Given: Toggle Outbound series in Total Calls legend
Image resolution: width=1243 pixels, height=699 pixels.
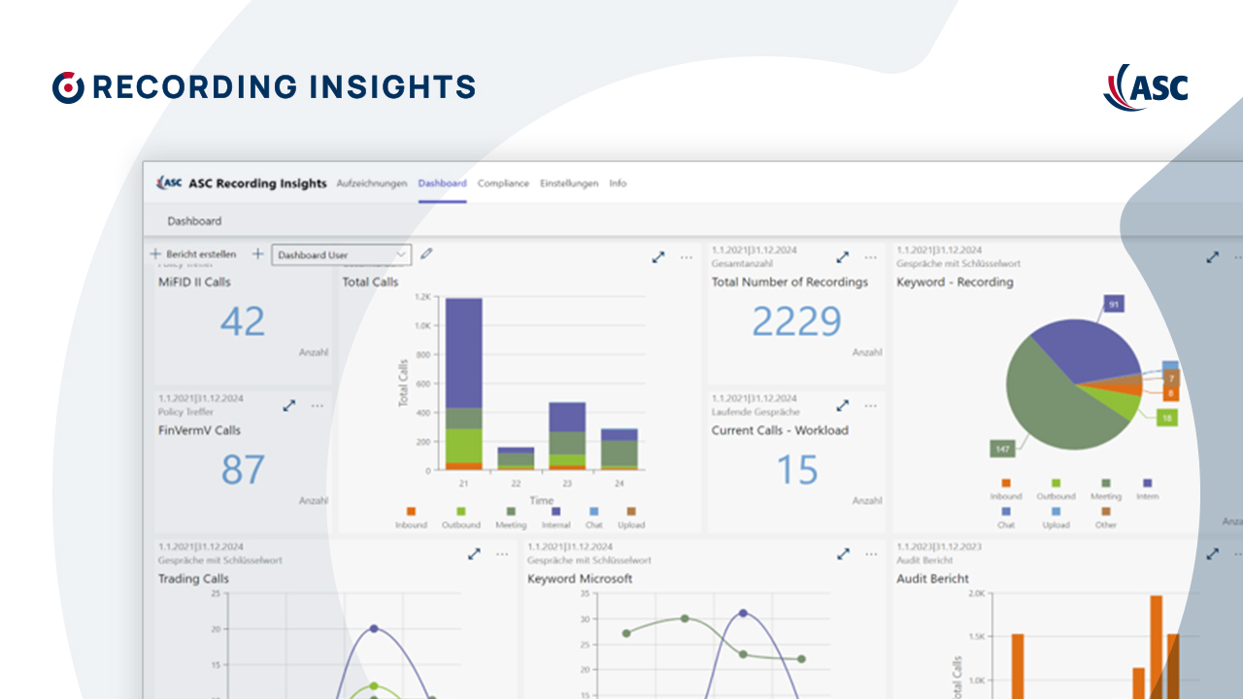Looking at the screenshot, I should (461, 517).
